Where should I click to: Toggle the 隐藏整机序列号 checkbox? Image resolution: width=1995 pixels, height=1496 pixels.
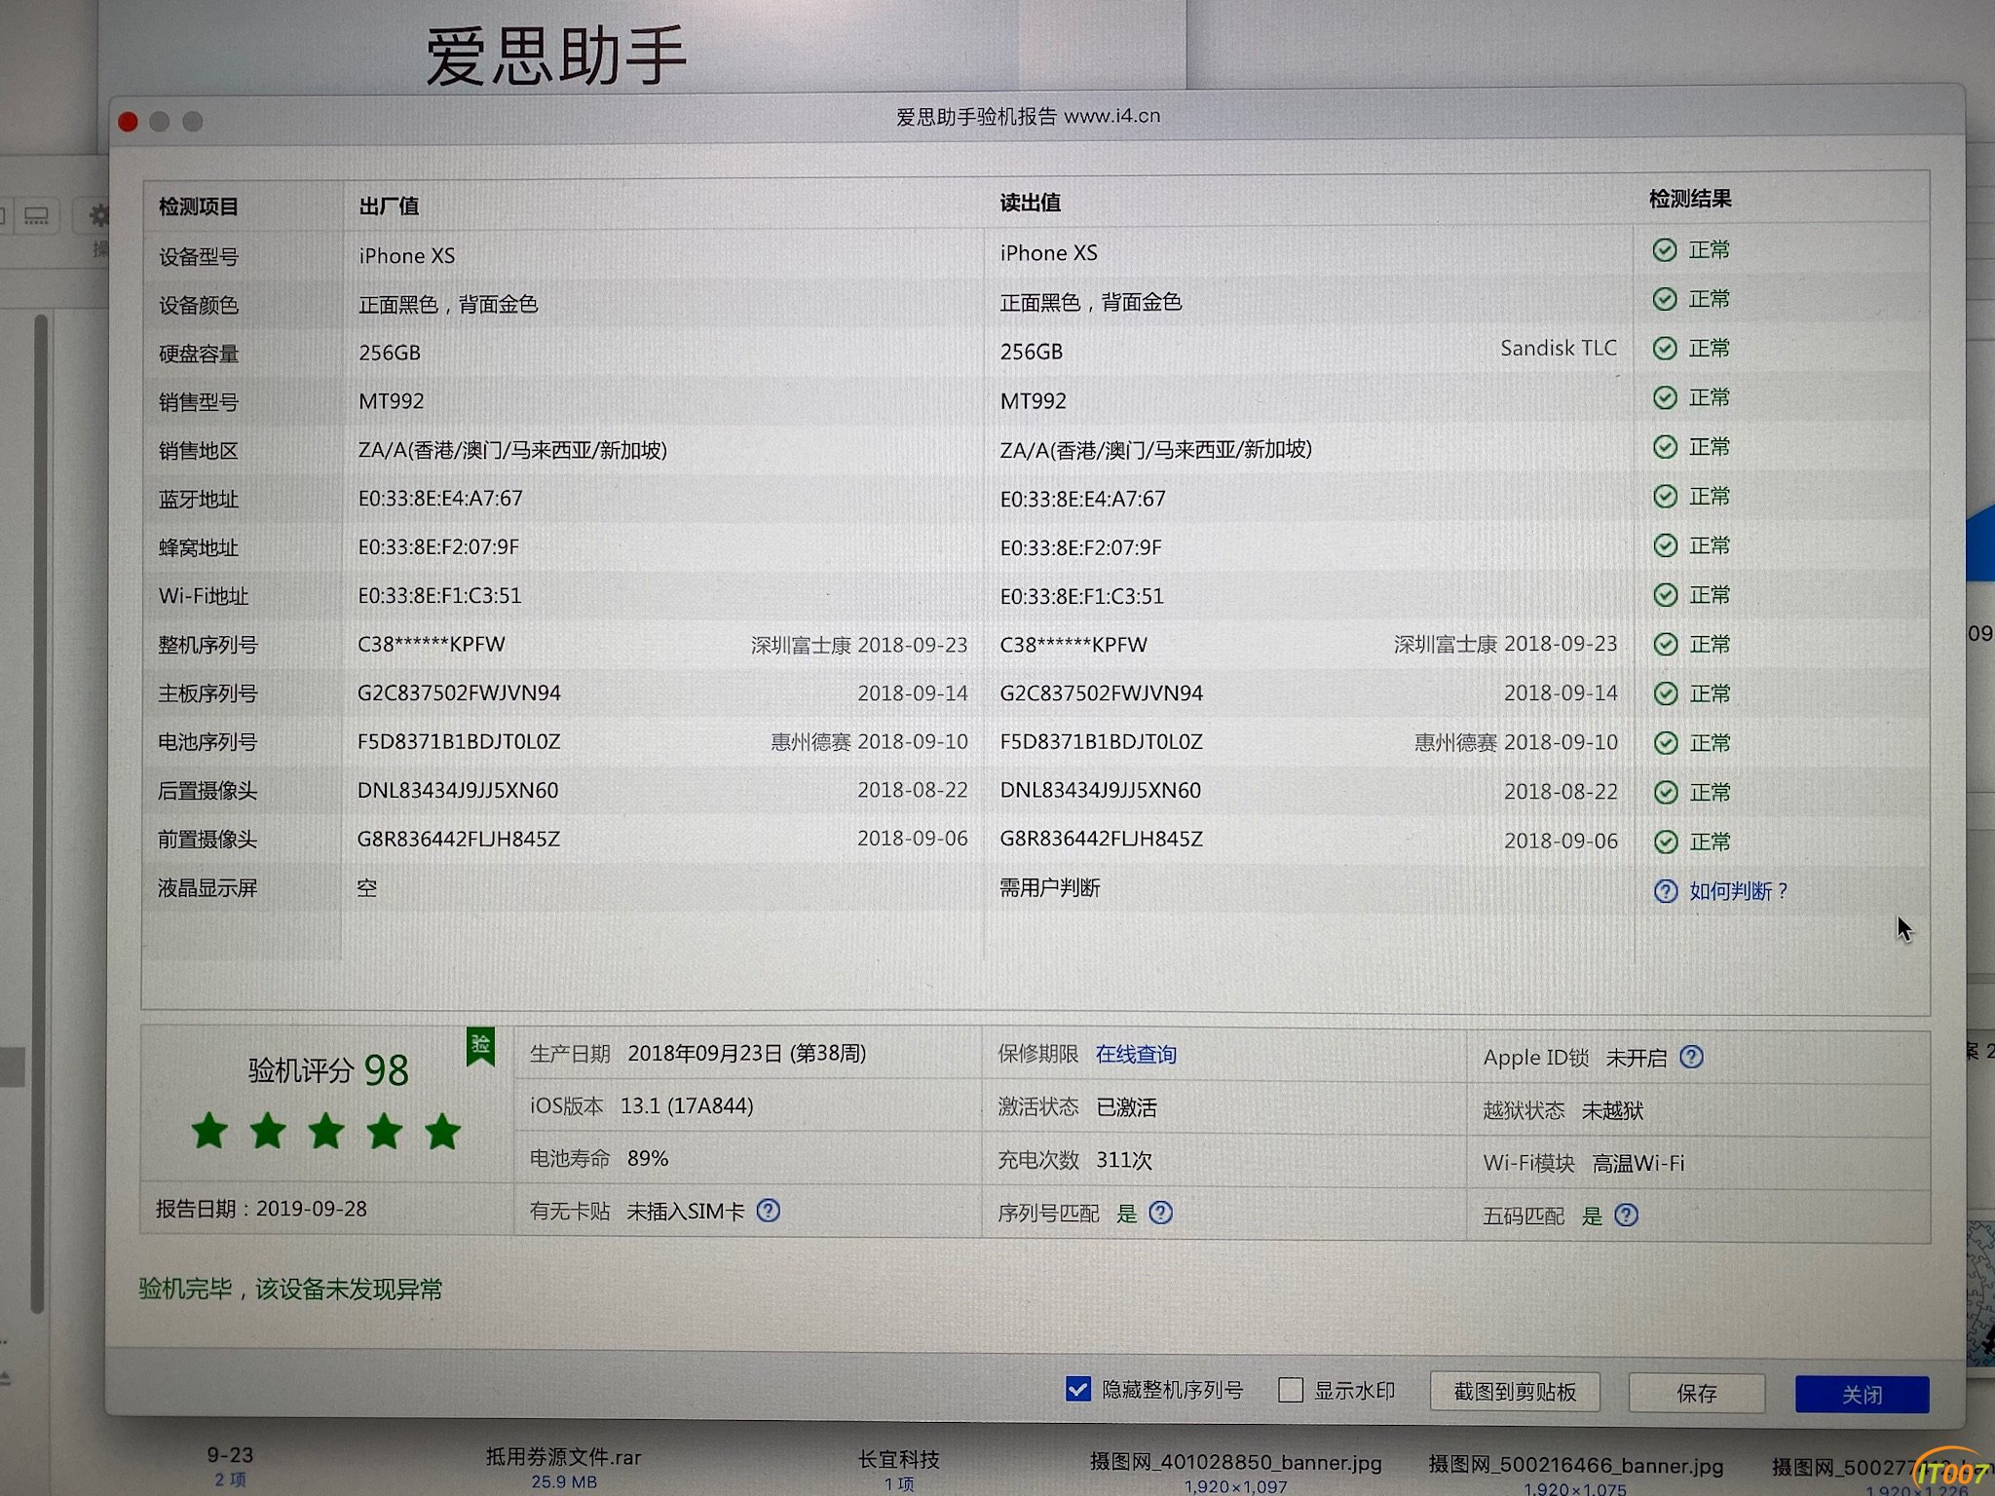[x=1077, y=1389]
